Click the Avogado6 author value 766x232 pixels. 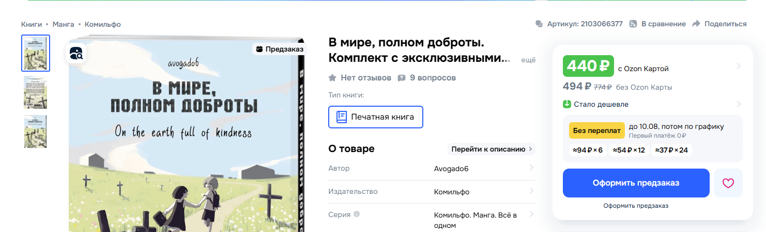(x=451, y=169)
